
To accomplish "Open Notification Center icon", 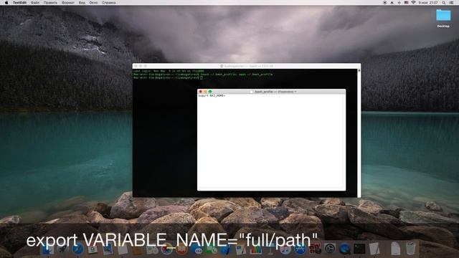I will tap(452, 3).
